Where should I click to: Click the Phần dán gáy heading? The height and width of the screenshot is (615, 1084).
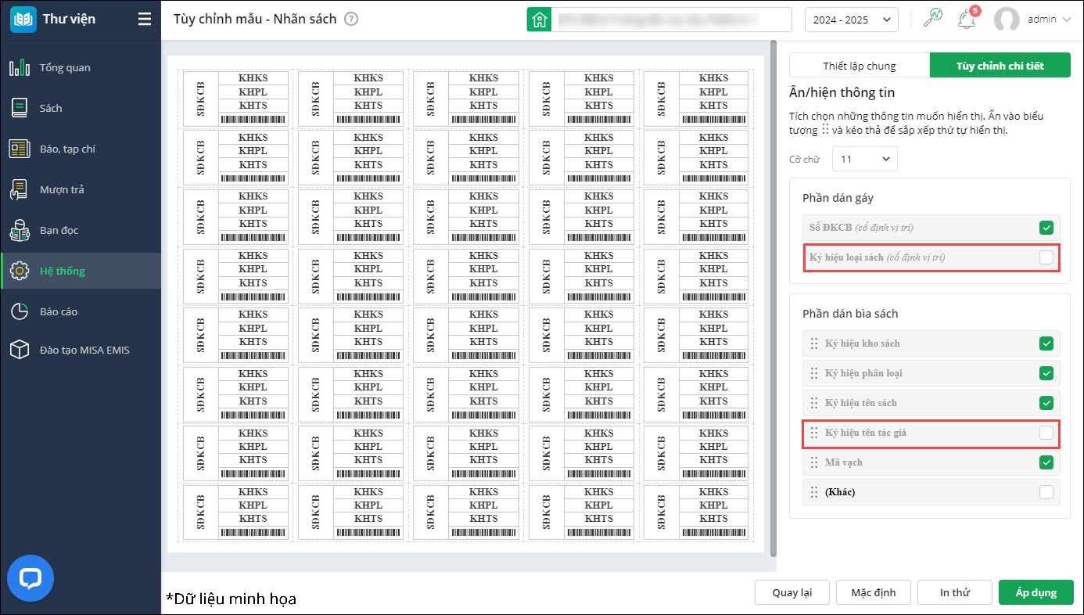[838, 198]
